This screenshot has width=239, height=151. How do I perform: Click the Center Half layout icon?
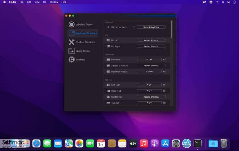108,97
